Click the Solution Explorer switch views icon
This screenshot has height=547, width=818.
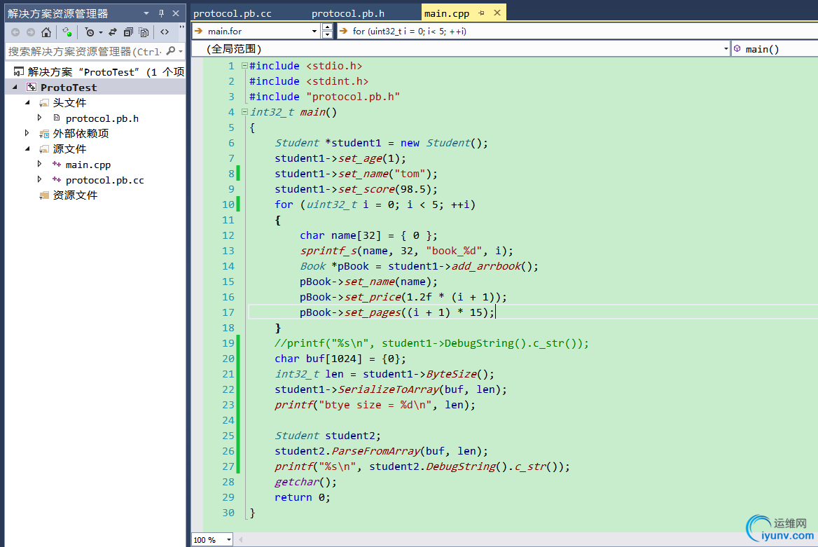[x=67, y=32]
